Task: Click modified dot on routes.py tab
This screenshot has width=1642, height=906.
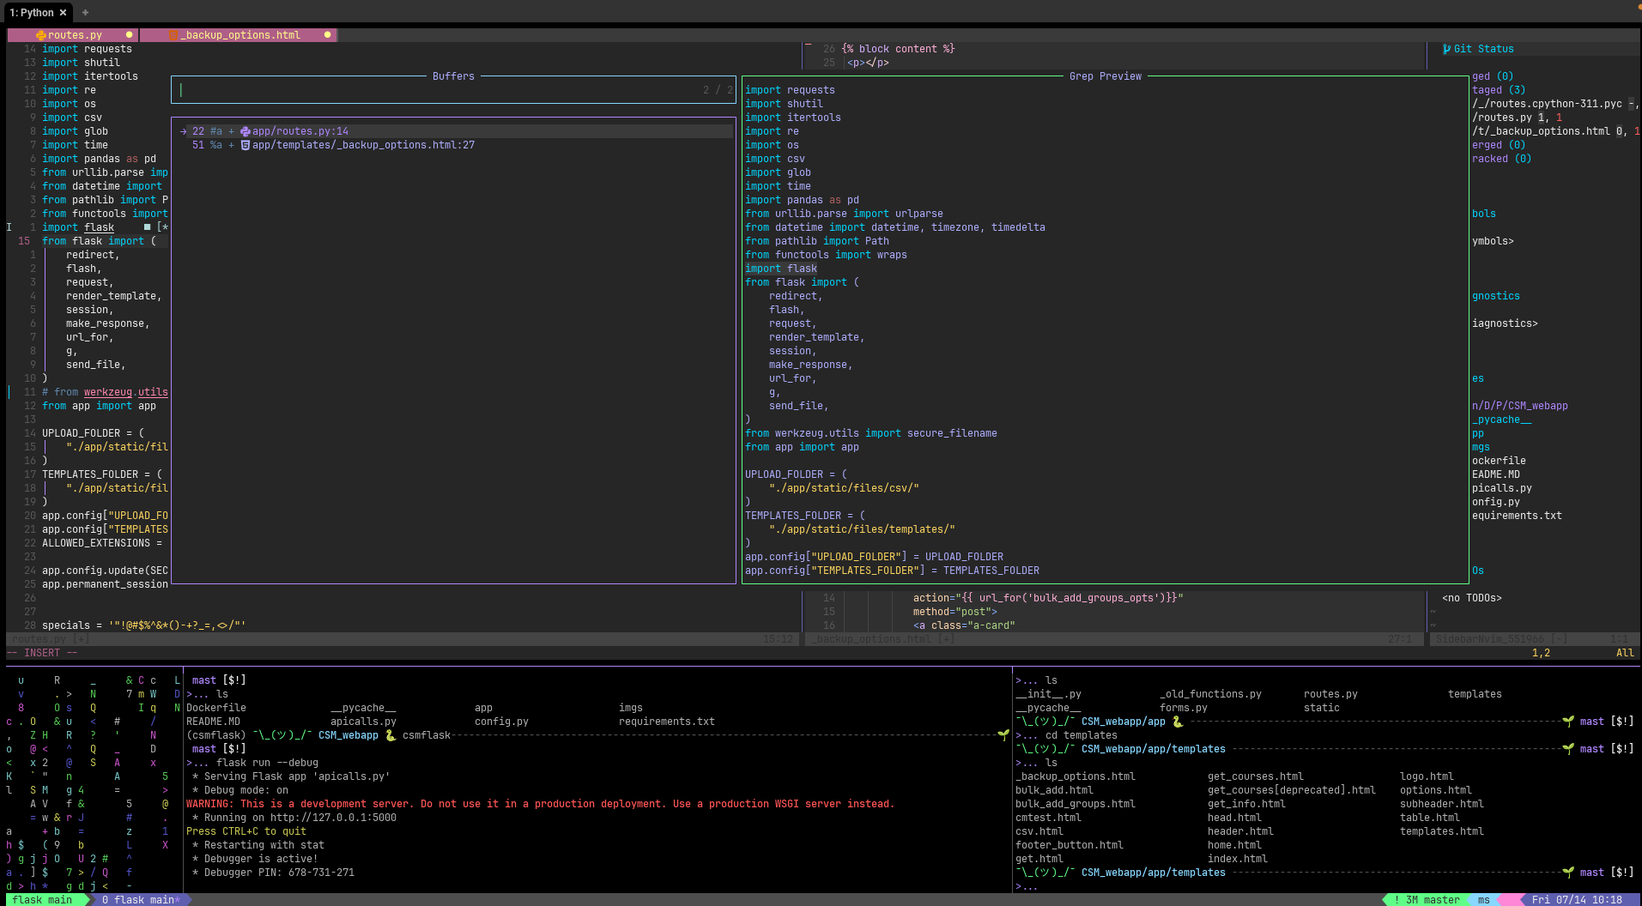Action: pyautogui.click(x=130, y=35)
